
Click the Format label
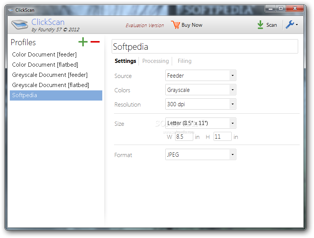point(123,155)
